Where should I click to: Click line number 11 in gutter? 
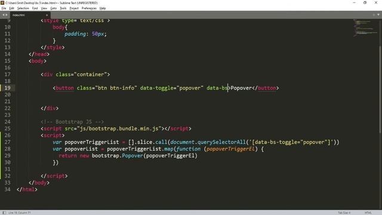(x=8, y=34)
